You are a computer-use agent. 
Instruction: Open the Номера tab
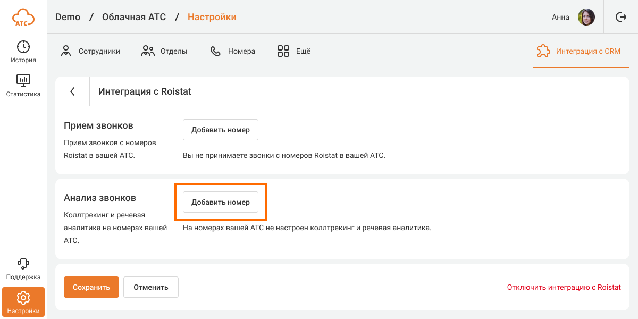(x=233, y=52)
